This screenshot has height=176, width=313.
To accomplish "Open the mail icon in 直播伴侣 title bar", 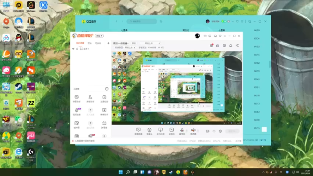I will (x=205, y=36).
